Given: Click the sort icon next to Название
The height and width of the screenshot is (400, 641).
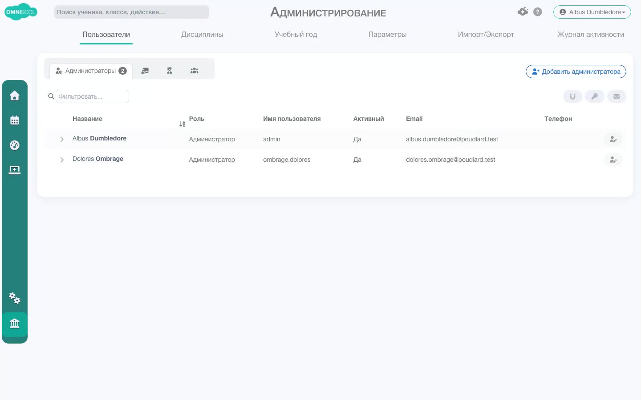Looking at the screenshot, I should pos(182,124).
